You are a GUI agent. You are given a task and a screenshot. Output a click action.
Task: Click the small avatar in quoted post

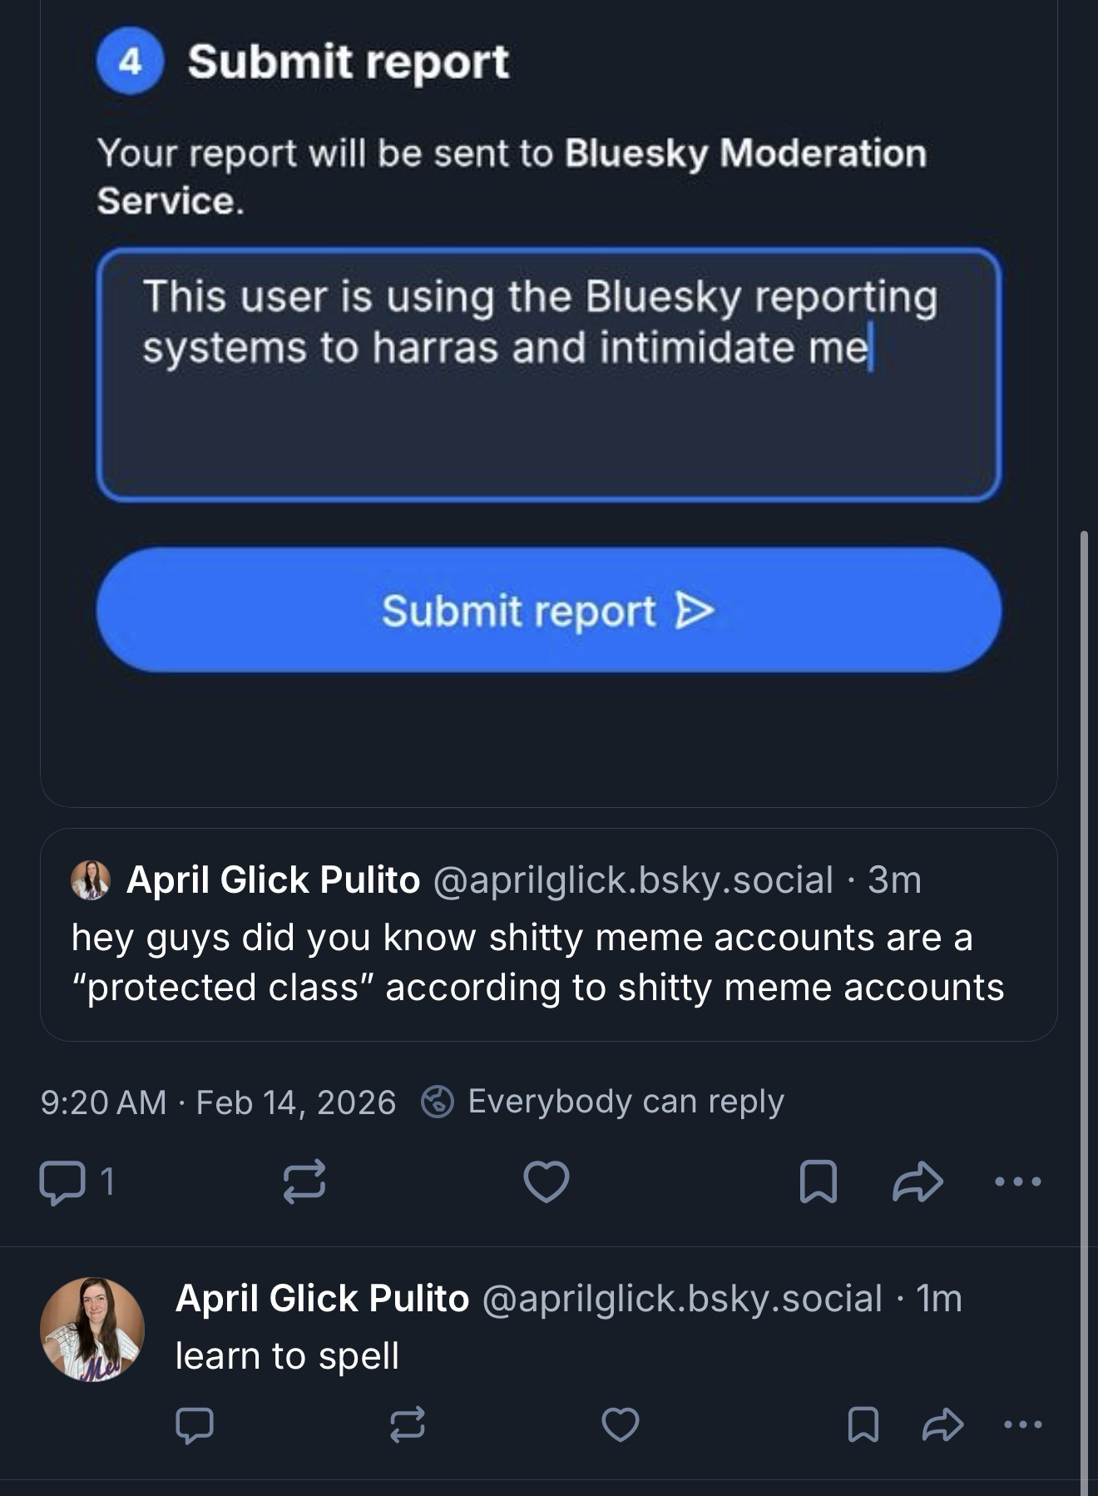[x=91, y=880]
